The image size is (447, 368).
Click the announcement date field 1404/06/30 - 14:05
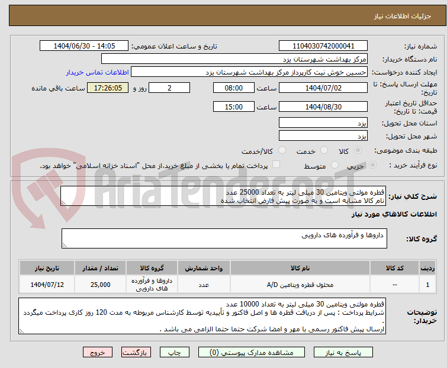(x=84, y=46)
